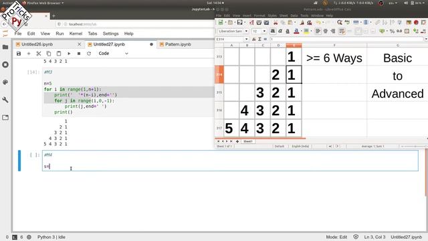Viewport: 428px width, 241px height.
Task: Click Clone Formatting brush in Calc
Action: click(302, 22)
